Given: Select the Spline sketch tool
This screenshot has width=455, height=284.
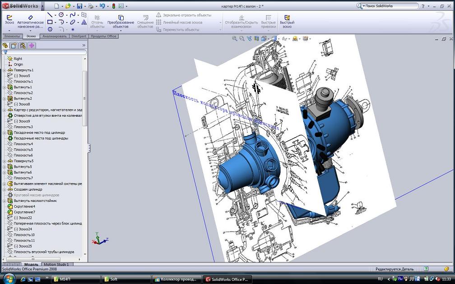Looking at the screenshot, I should point(73,15).
